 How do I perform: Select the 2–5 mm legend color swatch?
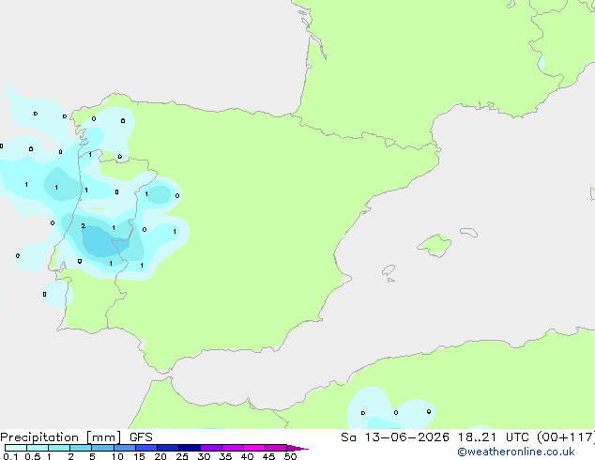(x=81, y=448)
